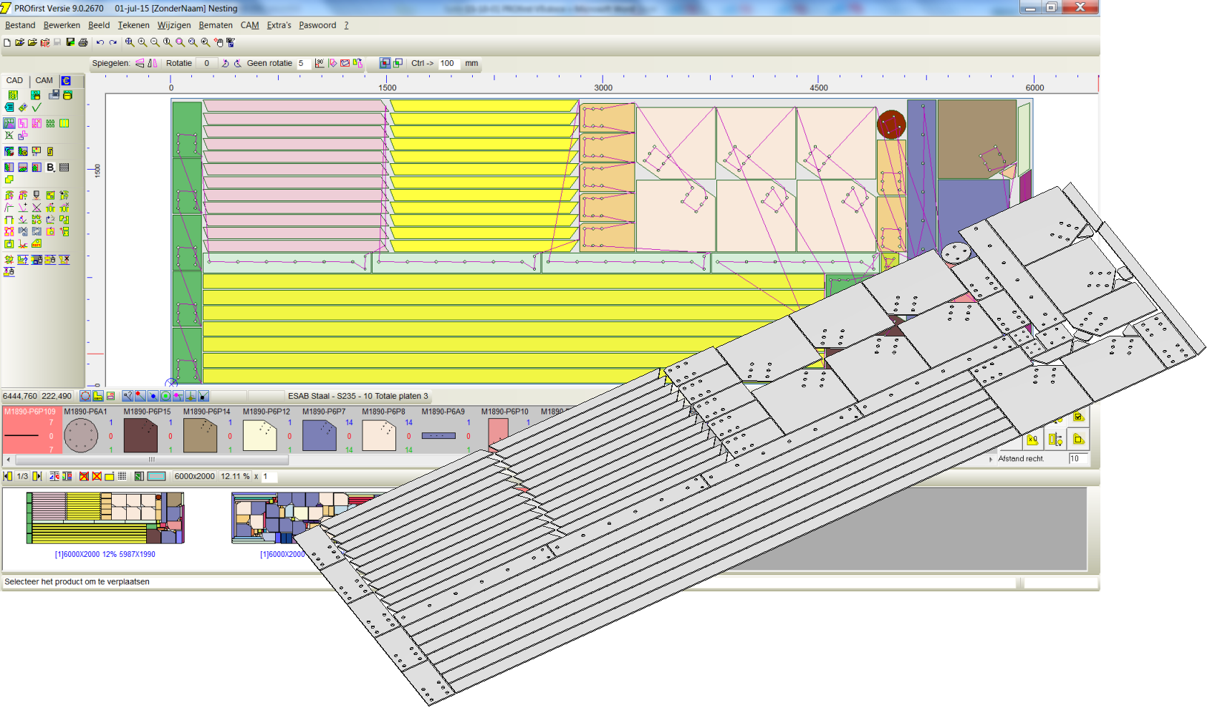Select the pan hand tool

219,43
